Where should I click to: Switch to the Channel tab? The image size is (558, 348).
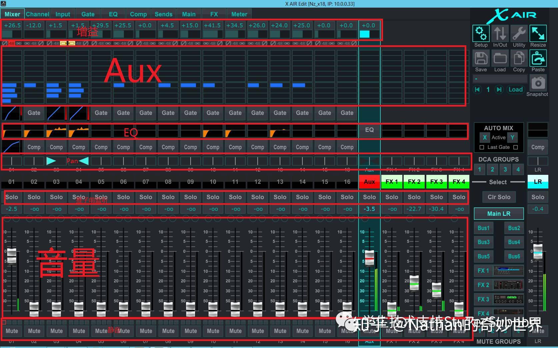(37, 14)
